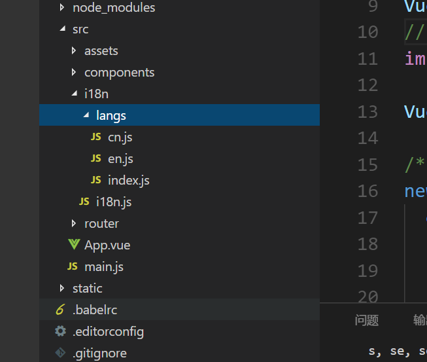
Task: Open the .babelrc file
Action: click(95, 310)
